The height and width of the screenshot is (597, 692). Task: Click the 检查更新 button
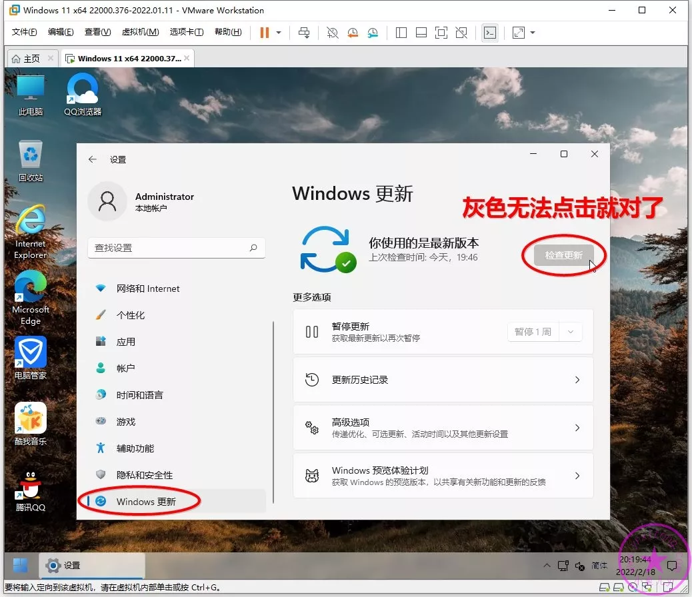point(563,255)
